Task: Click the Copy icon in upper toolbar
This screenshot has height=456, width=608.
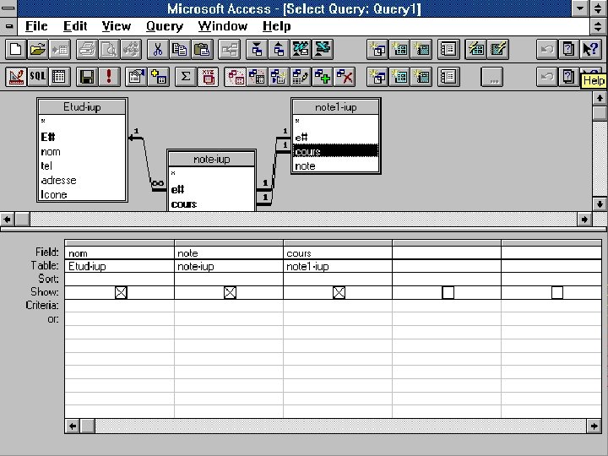Action: pos(180,49)
